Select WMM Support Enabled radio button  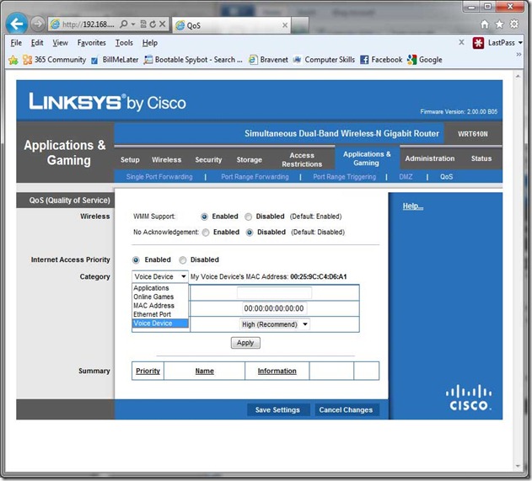204,216
